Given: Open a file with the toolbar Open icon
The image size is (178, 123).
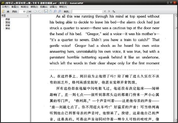Looking at the screenshot, I should tap(3, 11).
